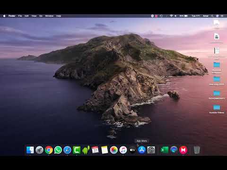This screenshot has width=227, height=170.
Task: Select the image document icon on desktop
Action: [x=217, y=36]
